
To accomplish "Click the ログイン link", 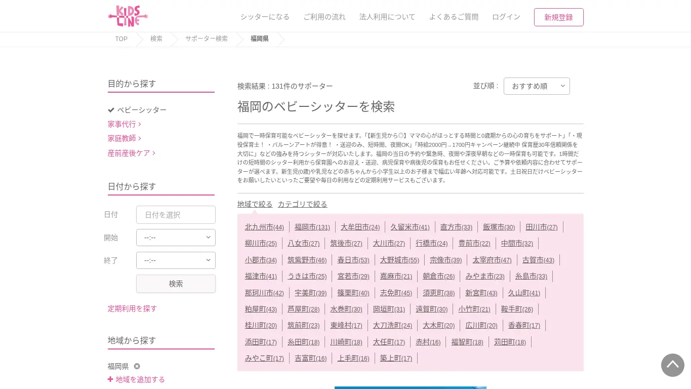I will pyautogui.click(x=506, y=17).
